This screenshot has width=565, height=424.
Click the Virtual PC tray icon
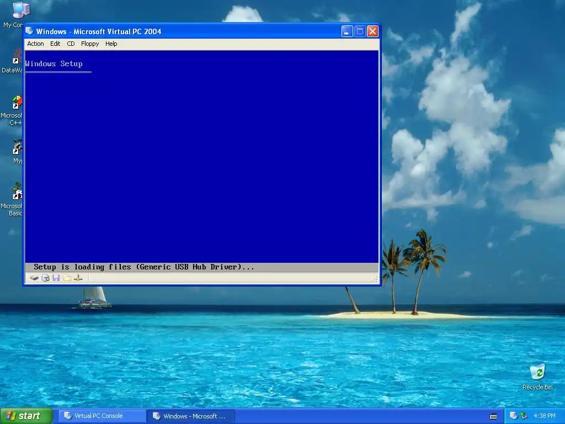pyautogui.click(x=514, y=416)
